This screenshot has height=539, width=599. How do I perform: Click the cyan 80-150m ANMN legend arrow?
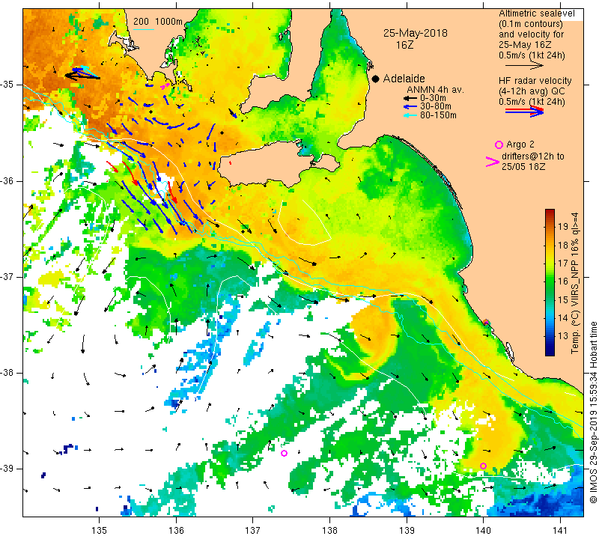410,115
